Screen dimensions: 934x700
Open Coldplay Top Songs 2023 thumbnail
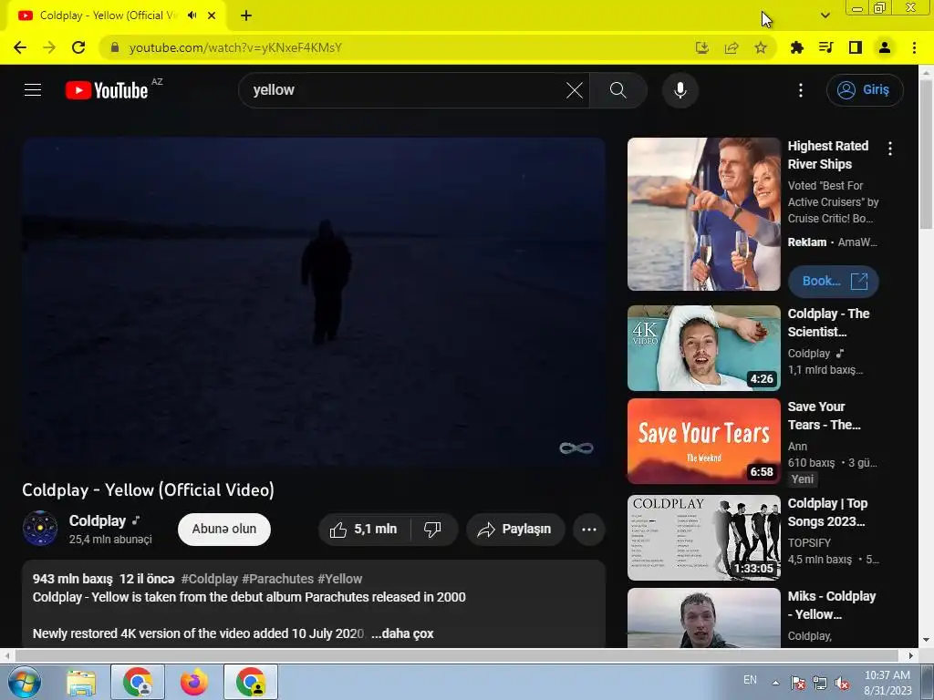point(704,538)
